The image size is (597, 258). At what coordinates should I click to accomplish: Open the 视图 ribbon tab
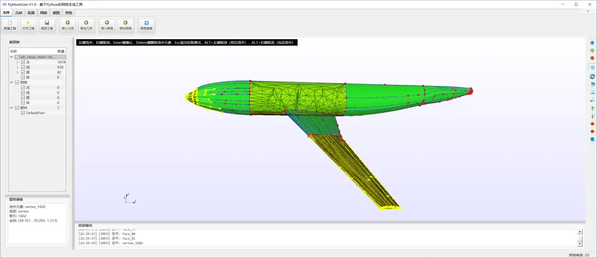[x=56, y=13]
